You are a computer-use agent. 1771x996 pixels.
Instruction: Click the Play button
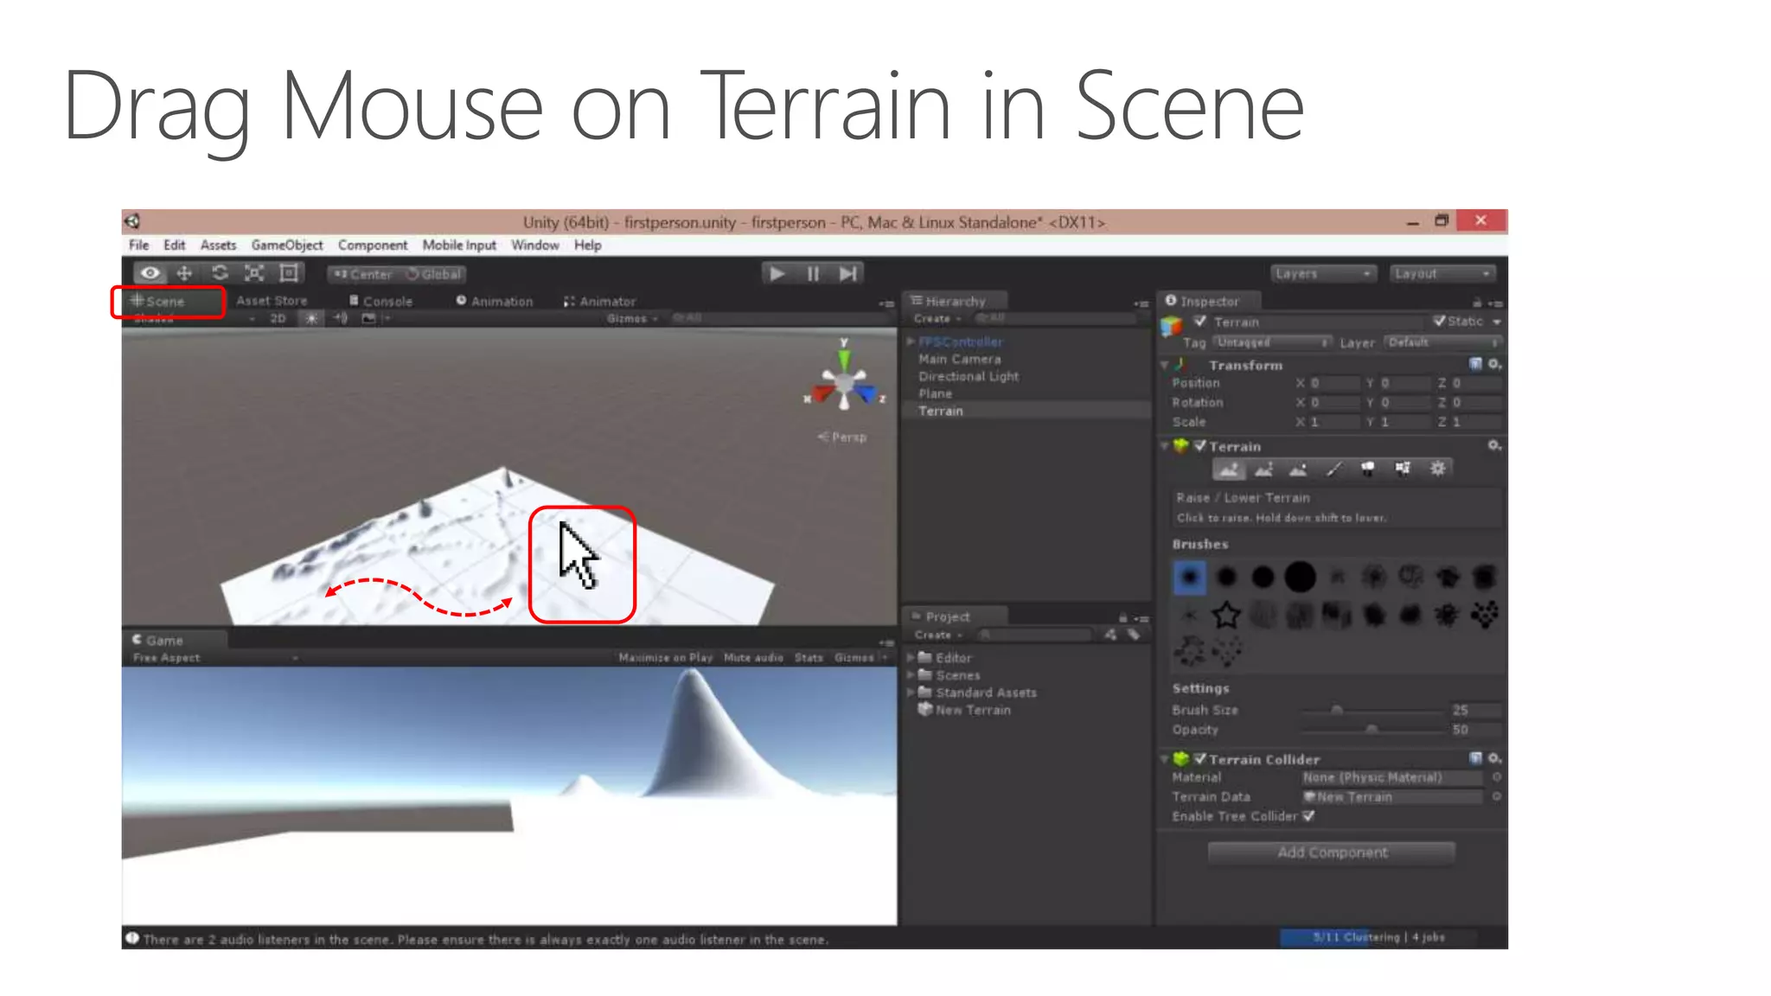(777, 274)
